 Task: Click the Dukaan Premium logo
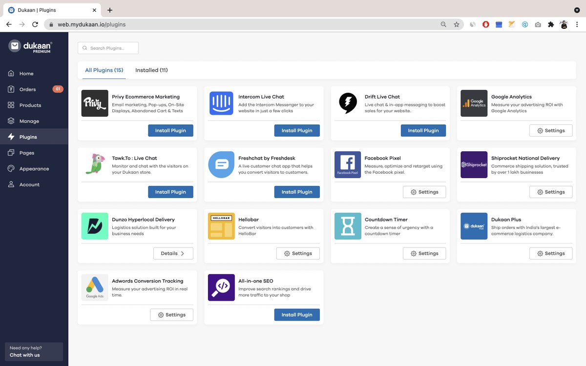click(x=30, y=46)
